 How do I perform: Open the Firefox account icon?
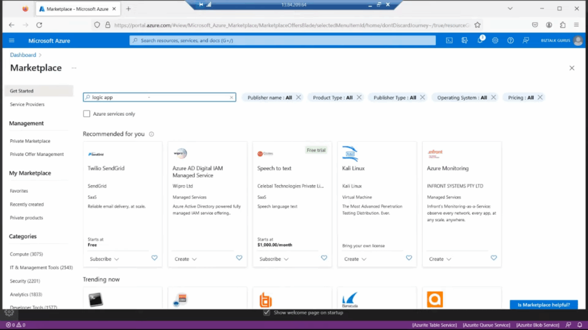[x=549, y=25]
